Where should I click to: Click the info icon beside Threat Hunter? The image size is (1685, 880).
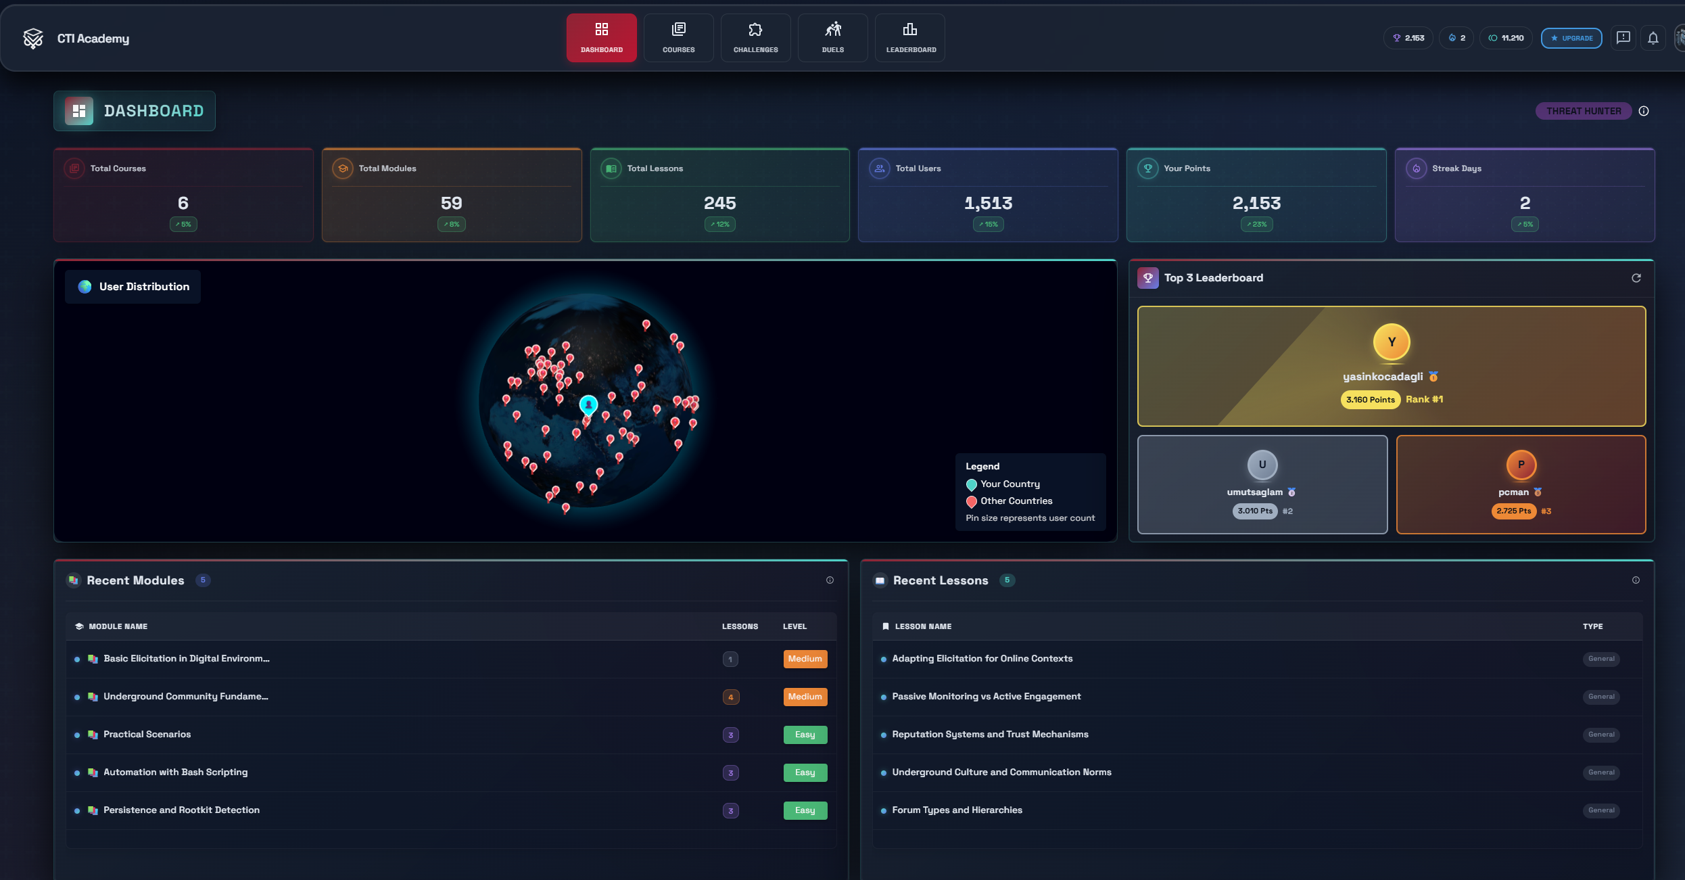1644,111
